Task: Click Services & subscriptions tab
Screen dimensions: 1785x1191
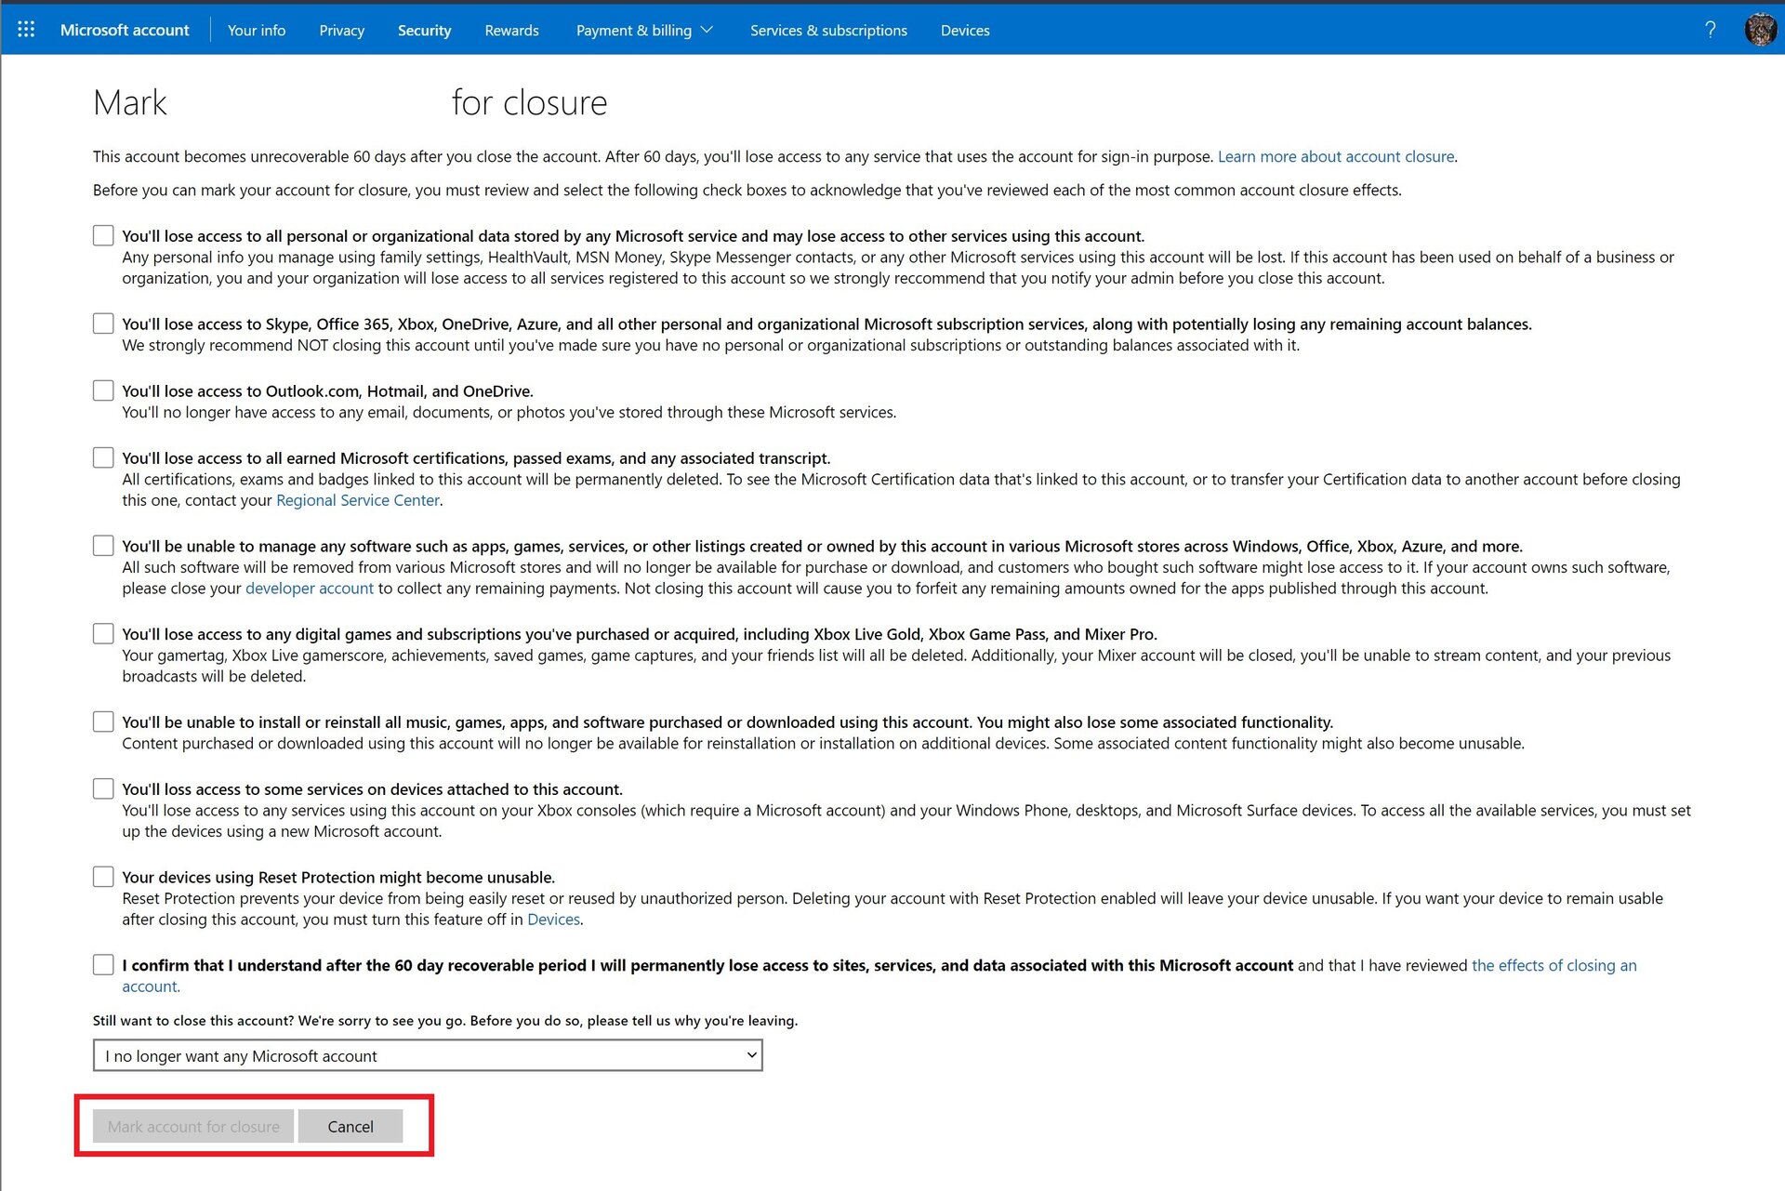Action: coord(826,29)
